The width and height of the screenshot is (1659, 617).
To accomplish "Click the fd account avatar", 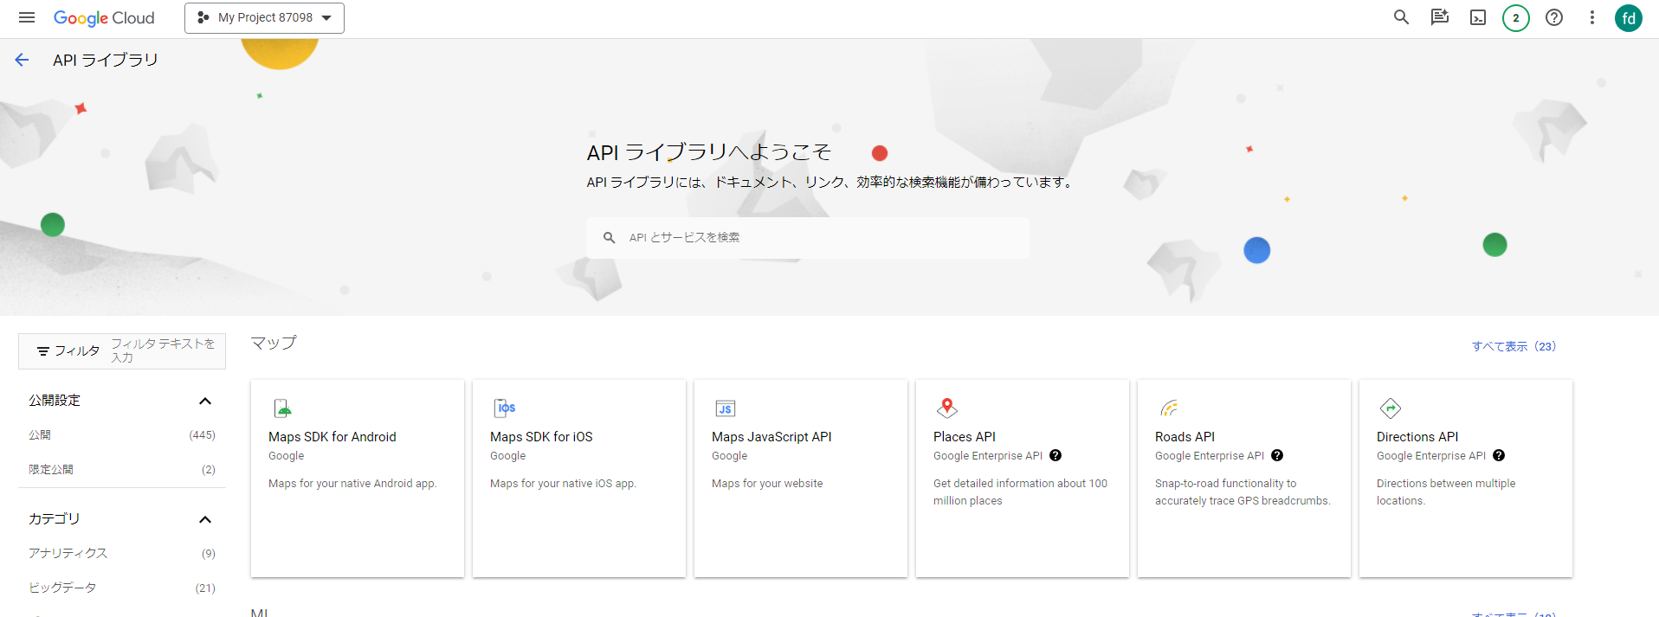I will (1629, 17).
